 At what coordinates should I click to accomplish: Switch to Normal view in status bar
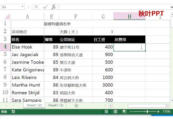[x=106, y=111]
